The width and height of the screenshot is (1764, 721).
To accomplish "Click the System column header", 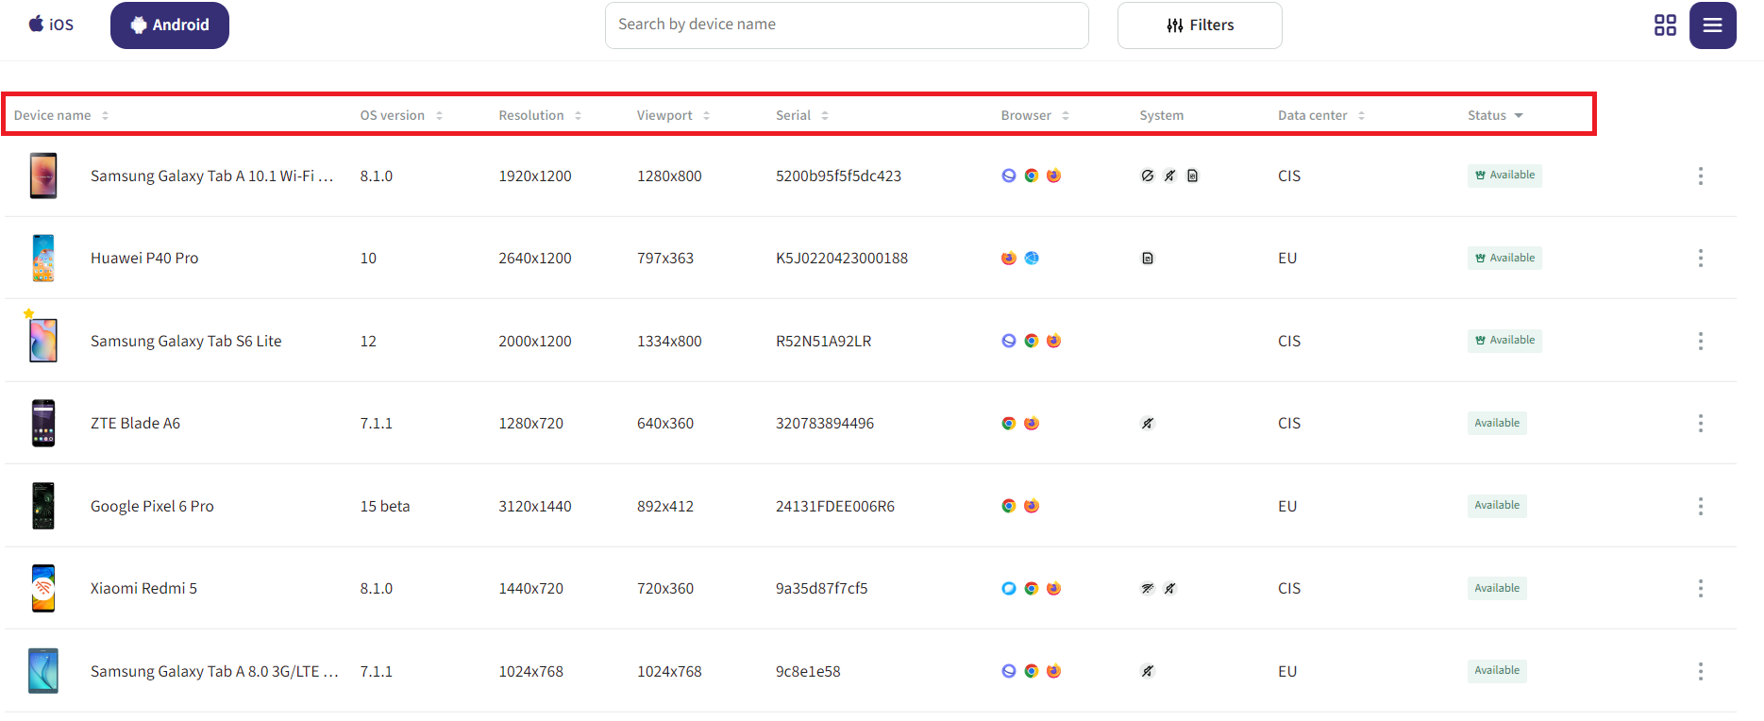I will pyautogui.click(x=1161, y=115).
